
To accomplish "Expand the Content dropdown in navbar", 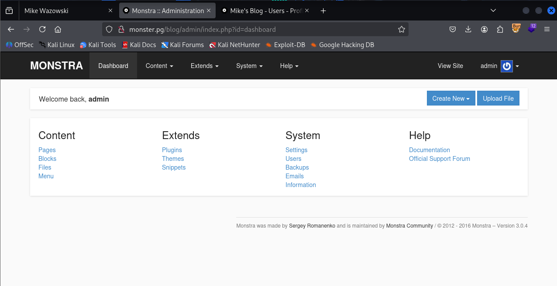I will [159, 66].
